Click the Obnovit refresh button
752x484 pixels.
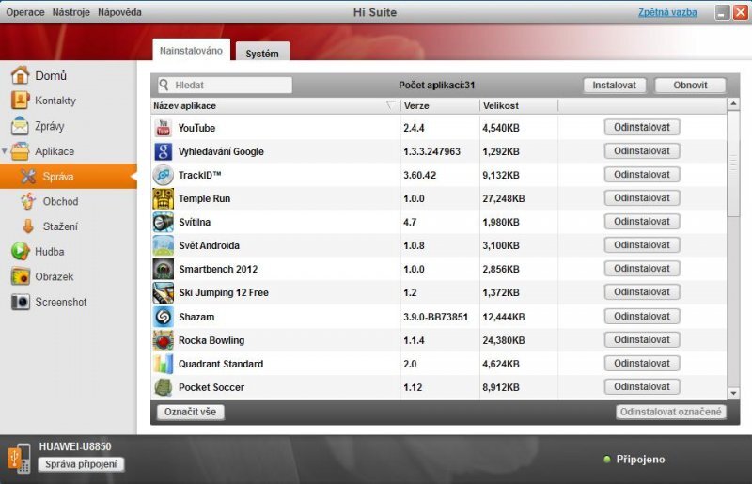pyautogui.click(x=690, y=85)
